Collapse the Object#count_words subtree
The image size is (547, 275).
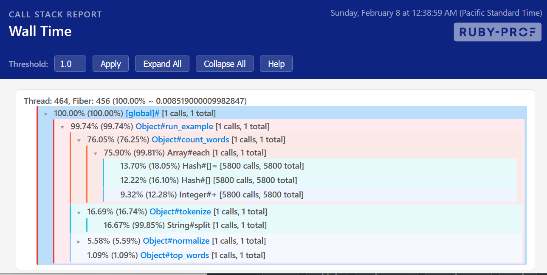[79, 139]
